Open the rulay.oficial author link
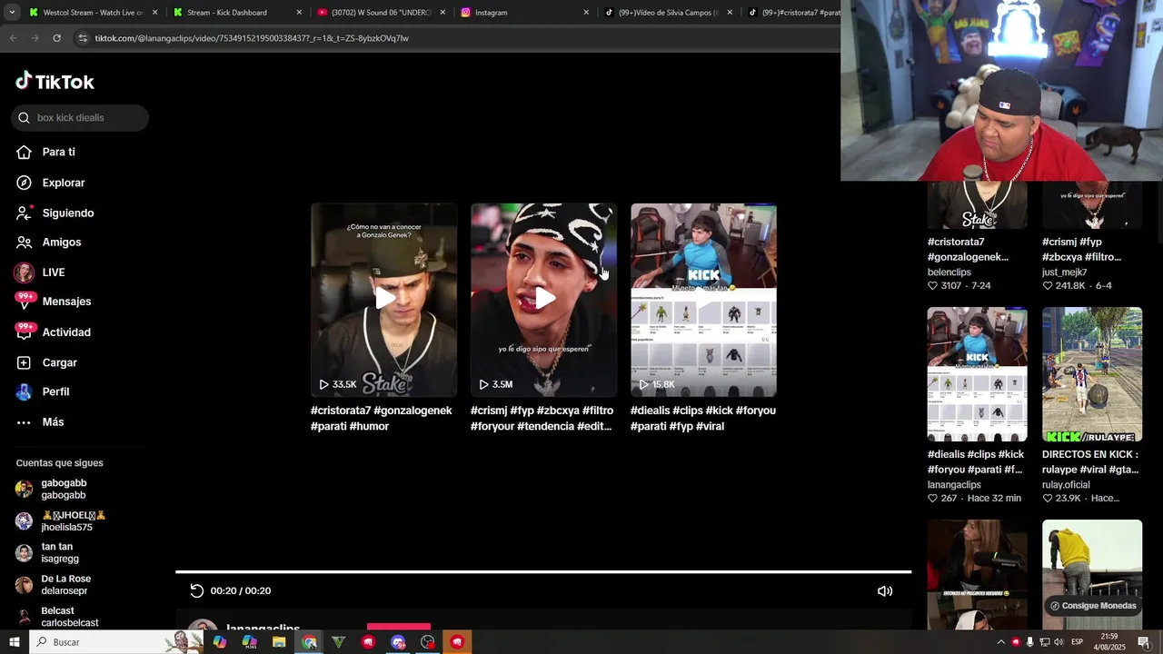The height and width of the screenshot is (654, 1163). [1079, 485]
